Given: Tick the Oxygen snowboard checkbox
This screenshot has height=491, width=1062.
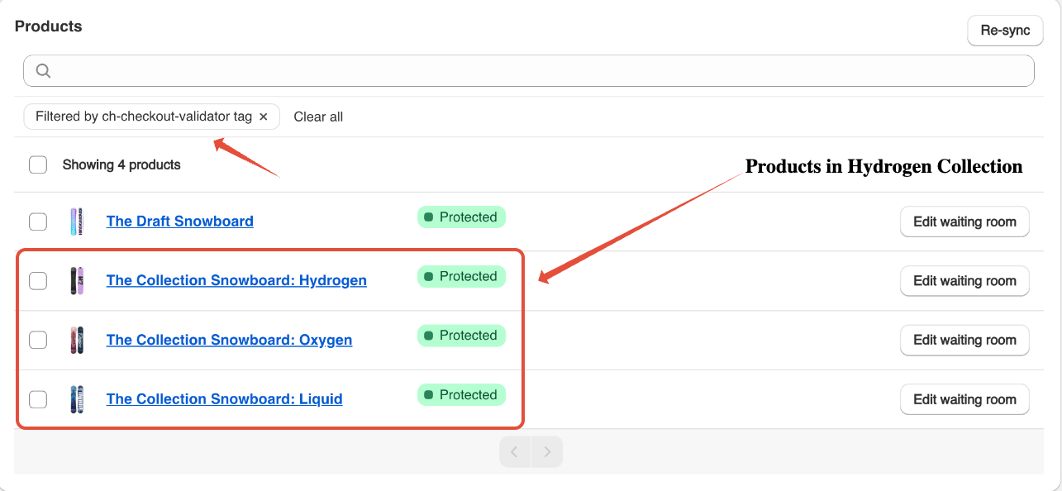Looking at the screenshot, I should click(x=38, y=340).
